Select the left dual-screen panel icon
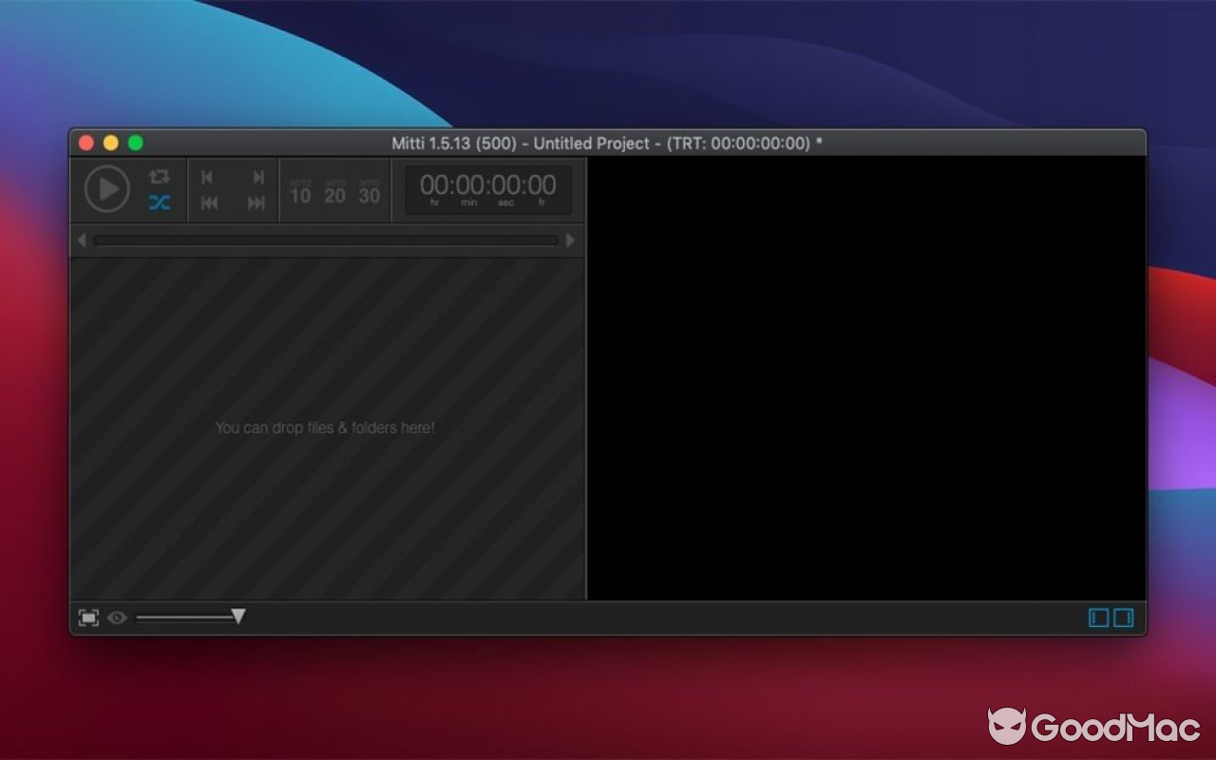The height and width of the screenshot is (760, 1216). pos(1097,617)
